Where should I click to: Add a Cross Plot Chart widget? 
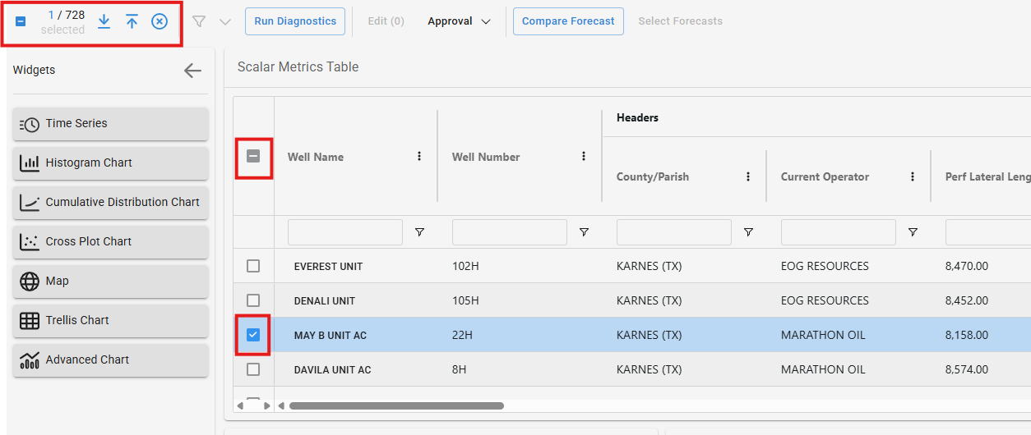pyautogui.click(x=110, y=241)
